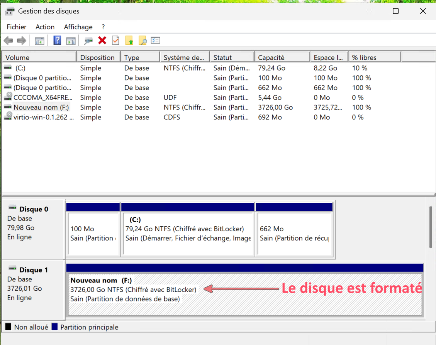Open the Affichage menu
The image size is (436, 345).
pos(78,27)
